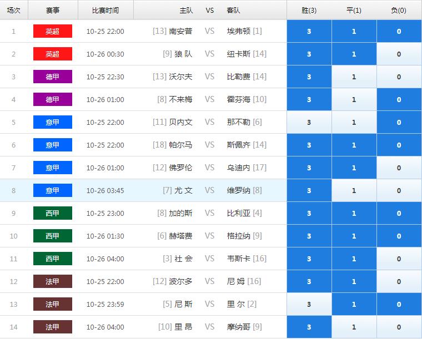Viewport: 422px width, 339px height.
Task: Select loss (0) for 狼队 vs 纽卡斯
Action: [x=399, y=54]
